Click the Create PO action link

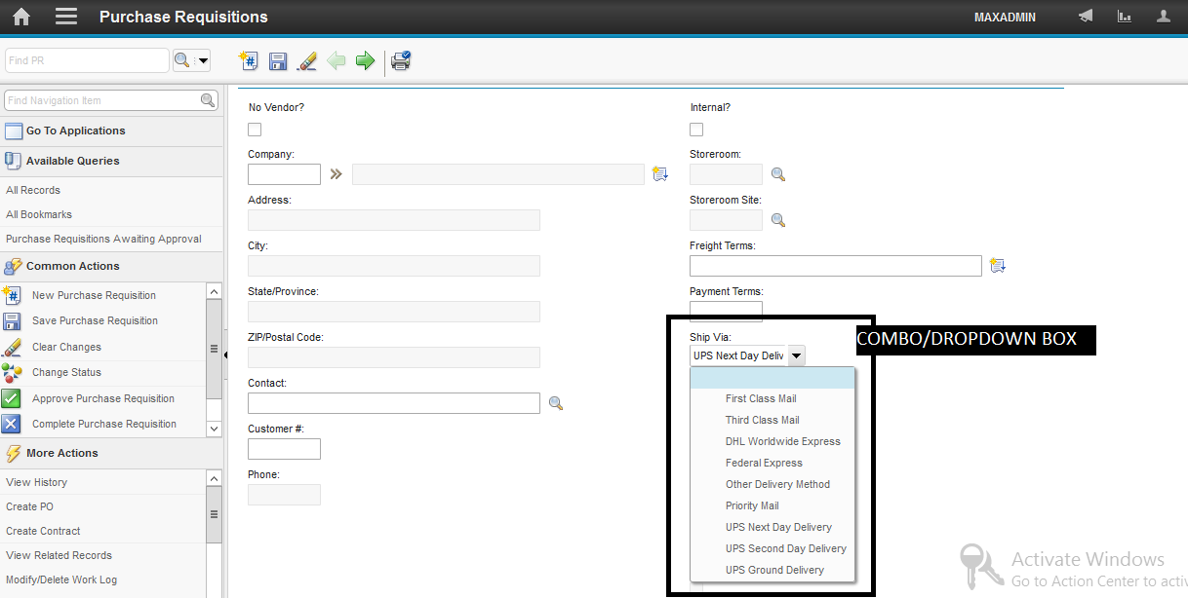pyautogui.click(x=29, y=506)
